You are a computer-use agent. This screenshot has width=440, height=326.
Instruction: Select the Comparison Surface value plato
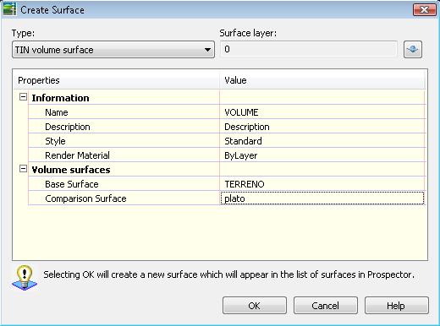(x=322, y=198)
